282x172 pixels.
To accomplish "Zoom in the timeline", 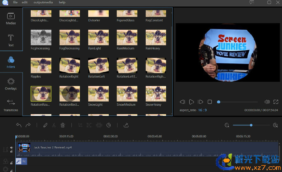I will 275,125.
